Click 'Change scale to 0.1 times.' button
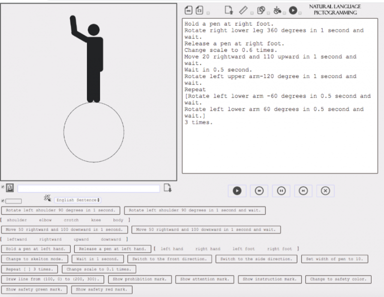The width and height of the screenshot is (384, 297). pos(99,269)
